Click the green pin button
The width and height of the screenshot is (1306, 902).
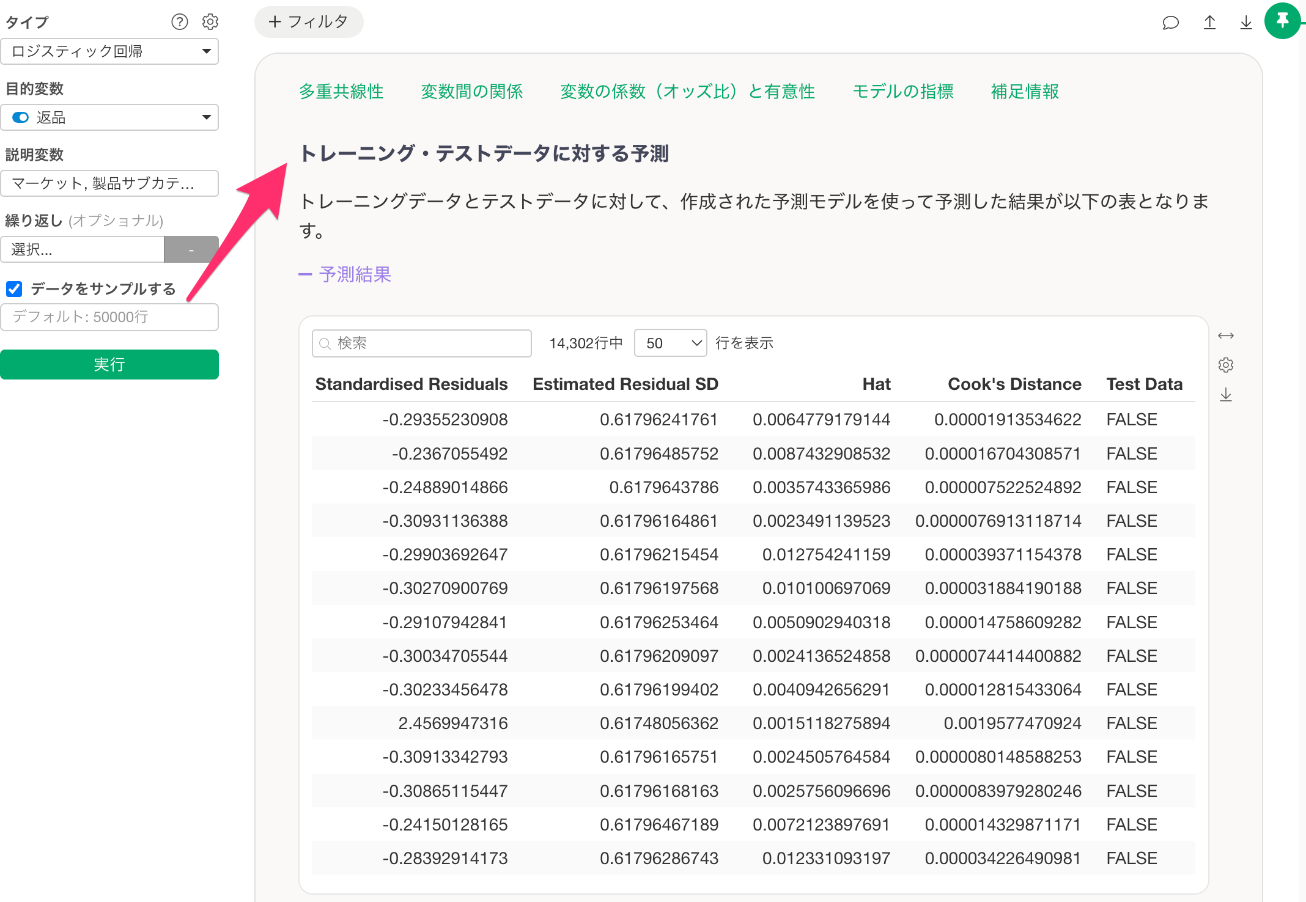[x=1282, y=21]
